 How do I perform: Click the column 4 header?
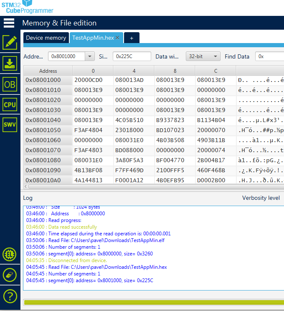(134, 71)
